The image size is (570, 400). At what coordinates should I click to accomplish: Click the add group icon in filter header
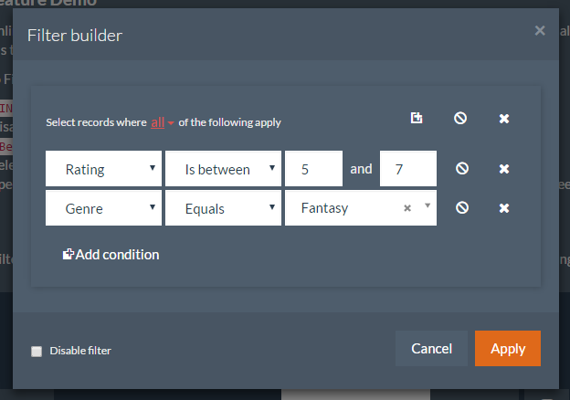click(x=417, y=118)
